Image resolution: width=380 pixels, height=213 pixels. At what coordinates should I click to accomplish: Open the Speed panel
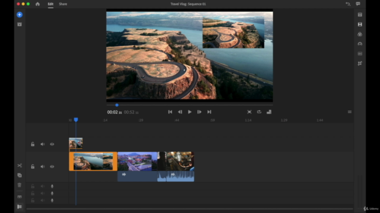(360, 44)
